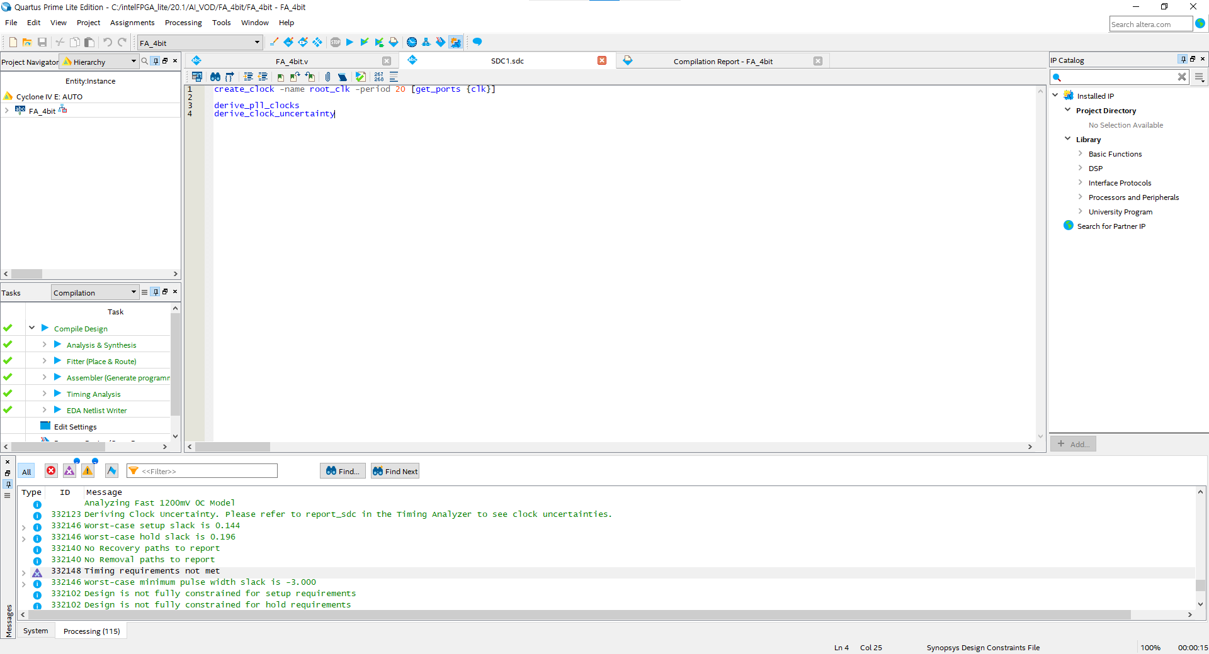Collapse the Library node in IP Catalog
Screen dimensions: 1209x654
(1067, 139)
